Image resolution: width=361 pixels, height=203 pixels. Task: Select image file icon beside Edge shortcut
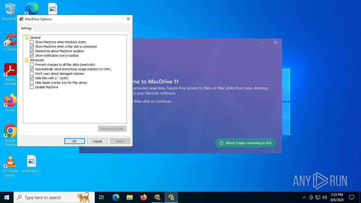(x=53, y=8)
